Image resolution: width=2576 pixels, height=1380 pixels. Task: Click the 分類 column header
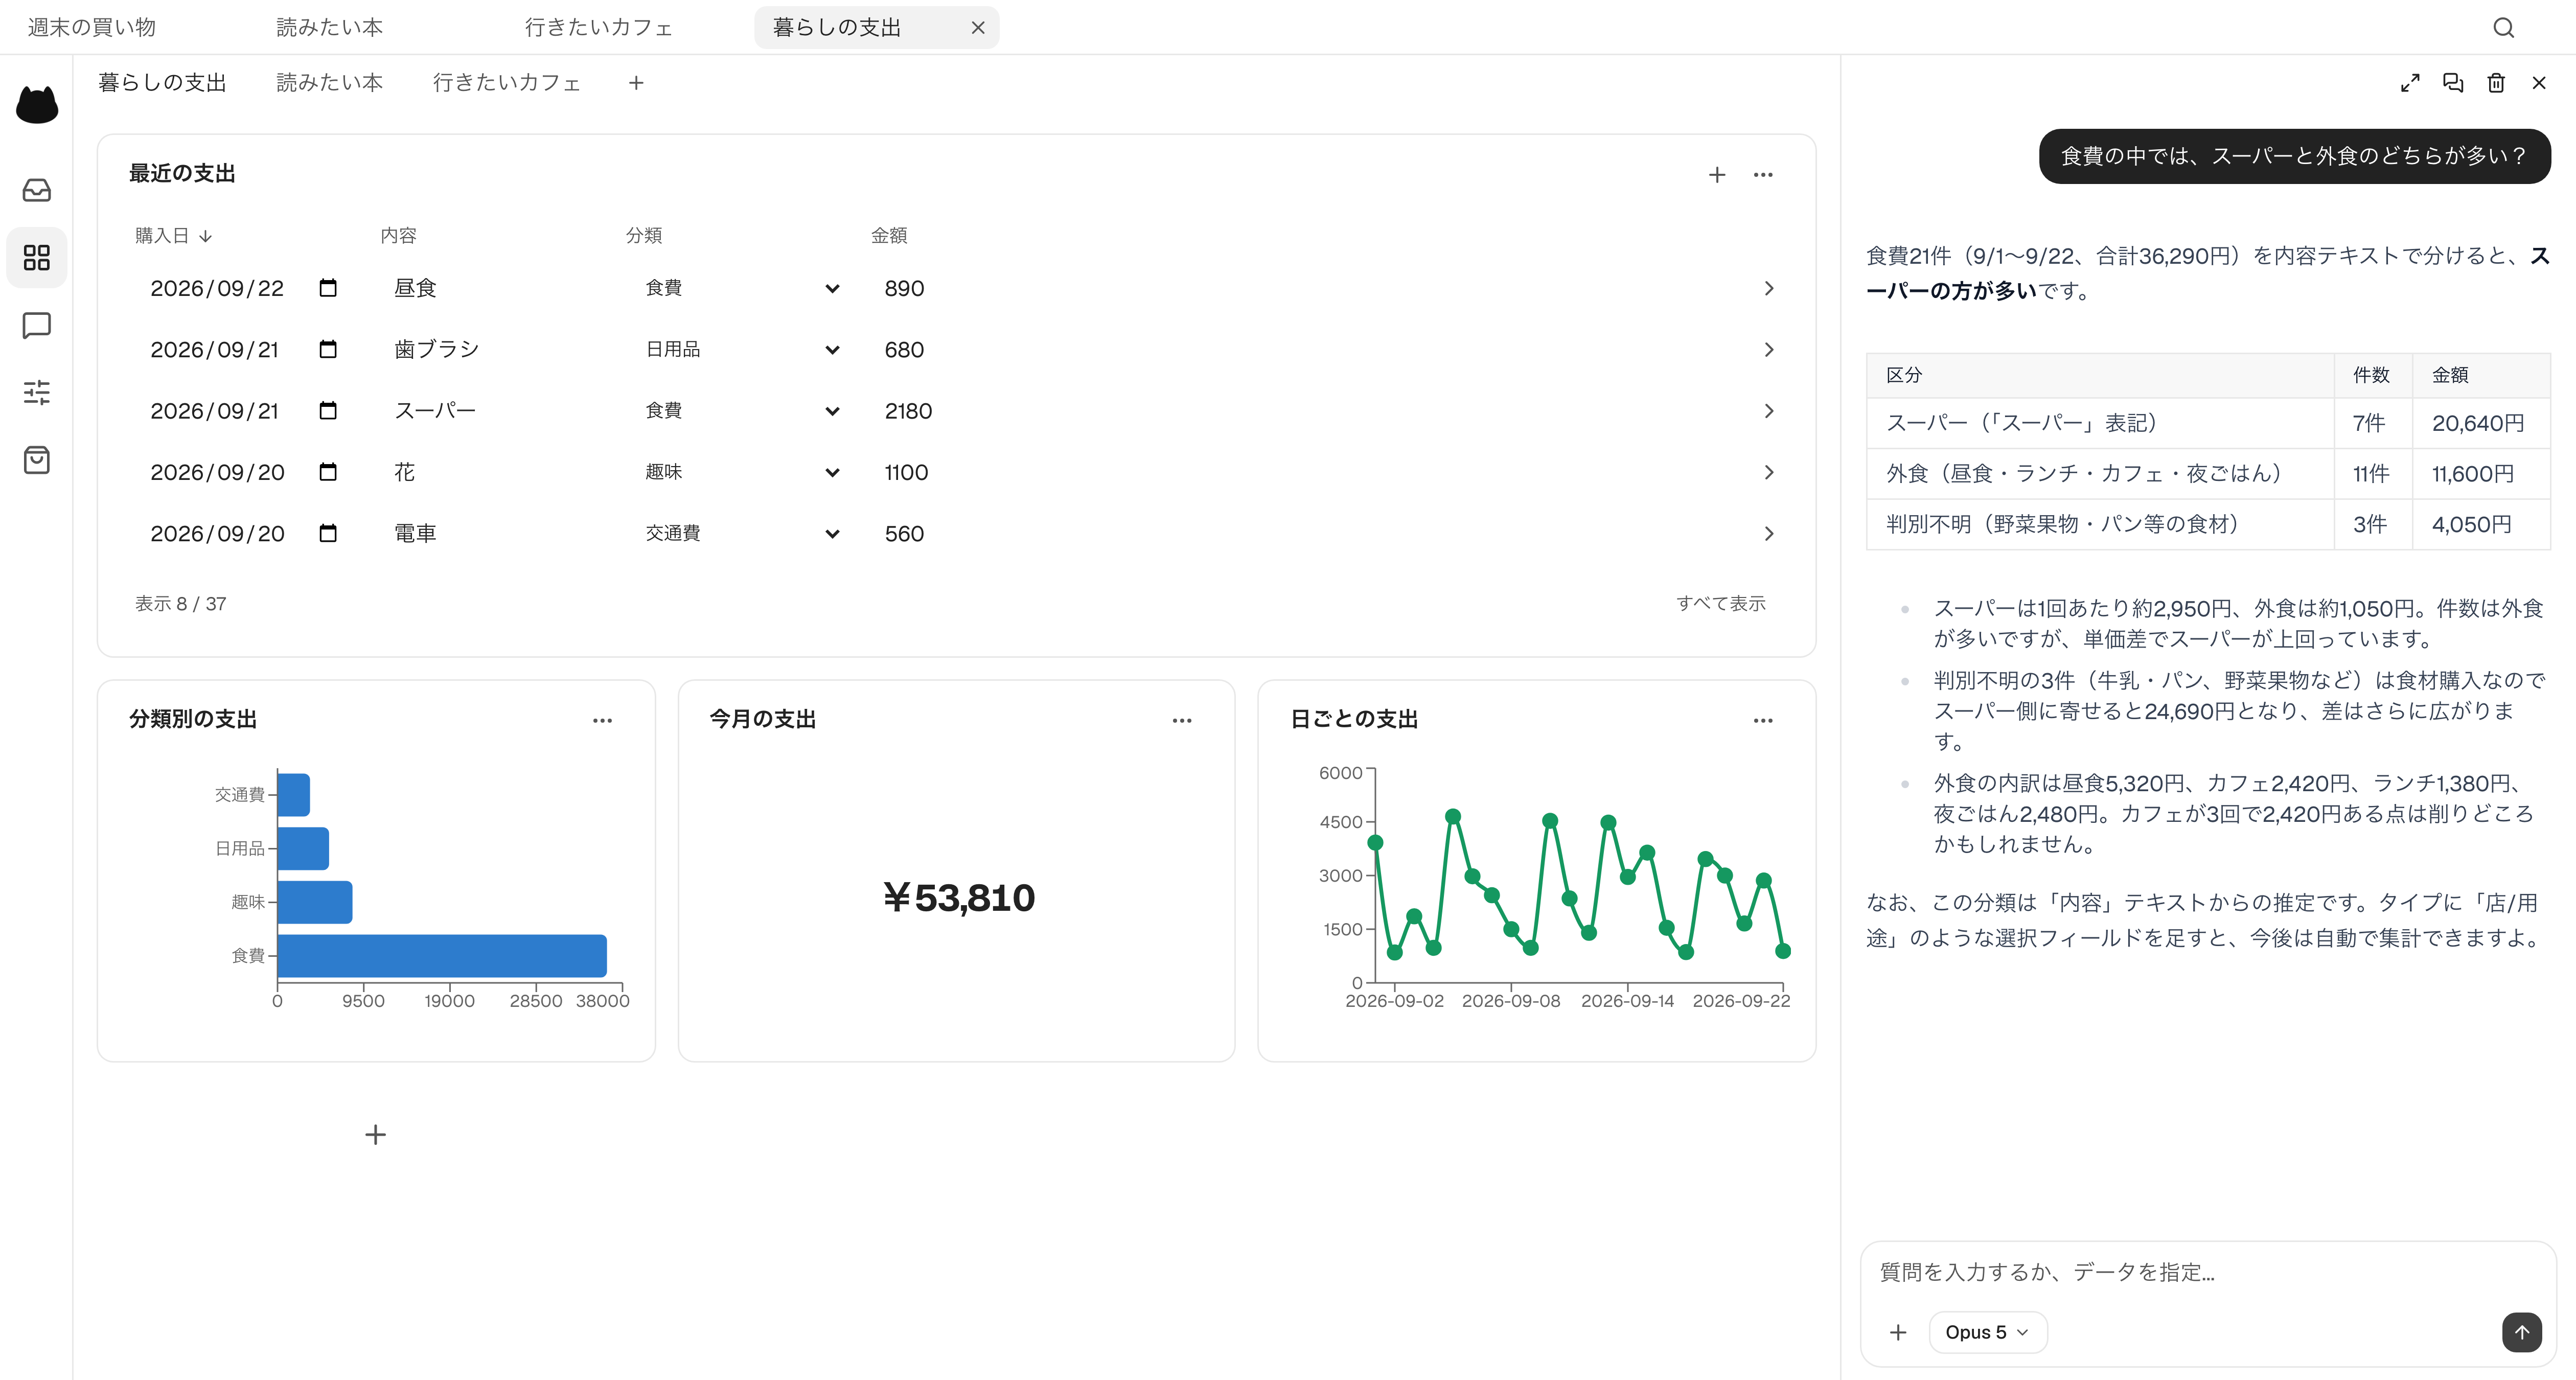[x=644, y=236]
